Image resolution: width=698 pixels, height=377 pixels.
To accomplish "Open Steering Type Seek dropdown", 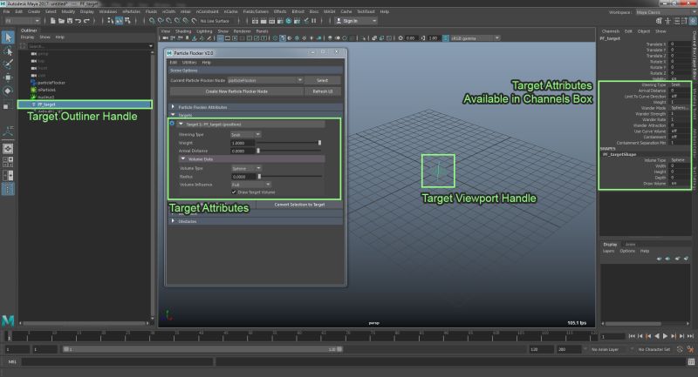I will point(245,135).
